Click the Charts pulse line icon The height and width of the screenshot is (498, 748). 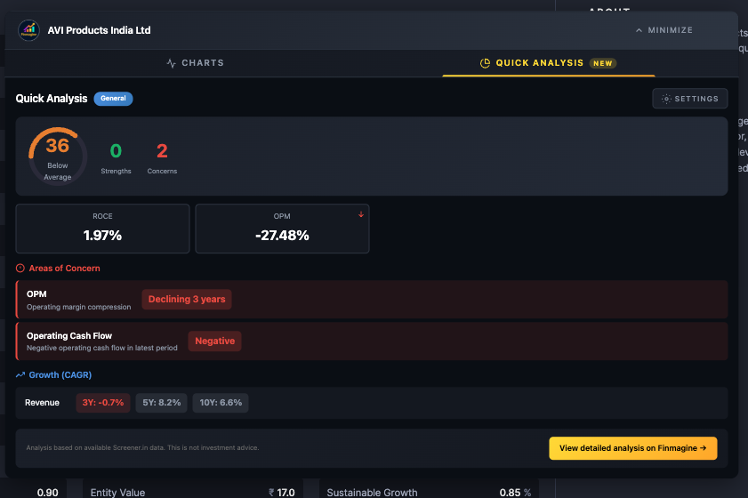click(172, 63)
